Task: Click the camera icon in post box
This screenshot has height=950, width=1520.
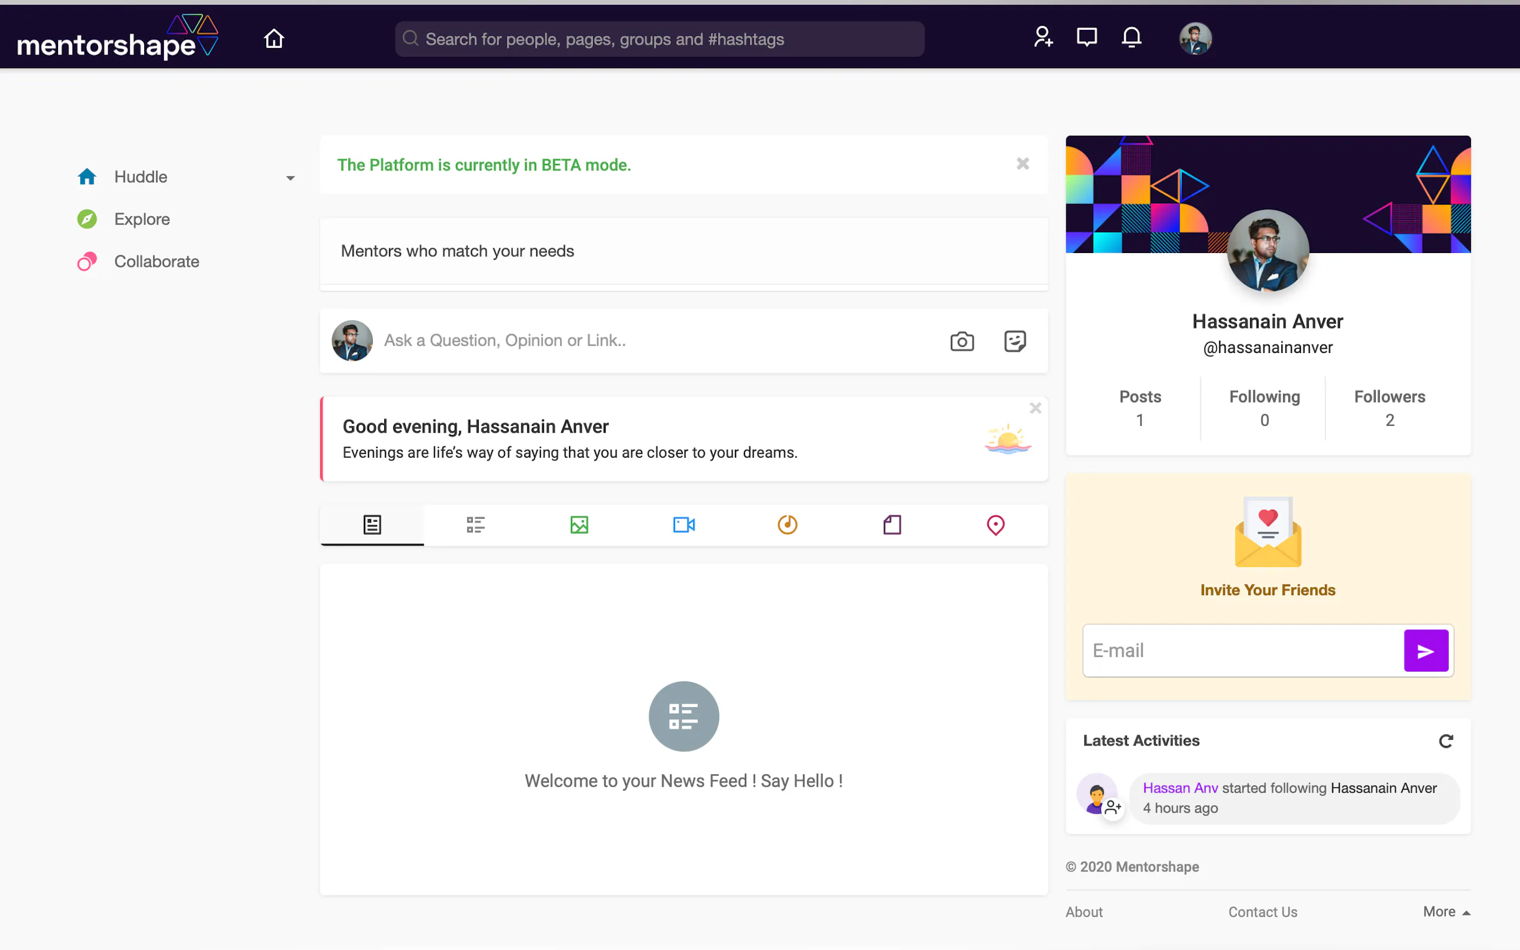Action: [x=962, y=341]
